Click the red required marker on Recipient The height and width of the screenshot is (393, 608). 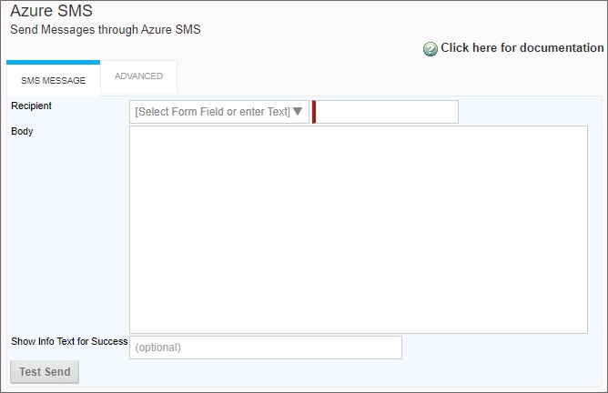click(314, 112)
